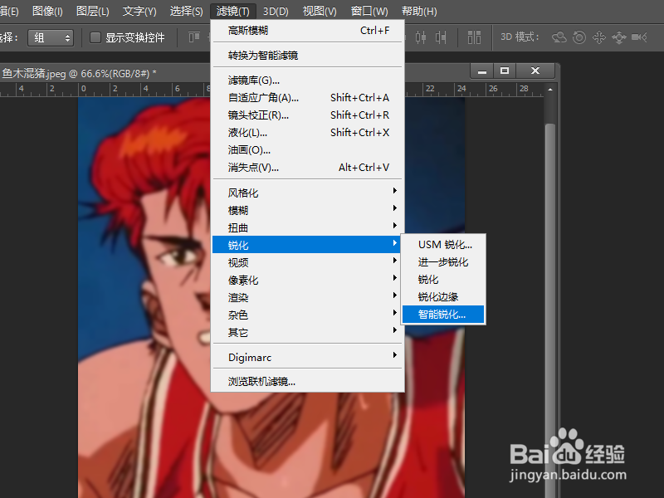This screenshot has height=498, width=664.
Task: Select 锐化边缘 in the submenu
Action: (x=443, y=297)
